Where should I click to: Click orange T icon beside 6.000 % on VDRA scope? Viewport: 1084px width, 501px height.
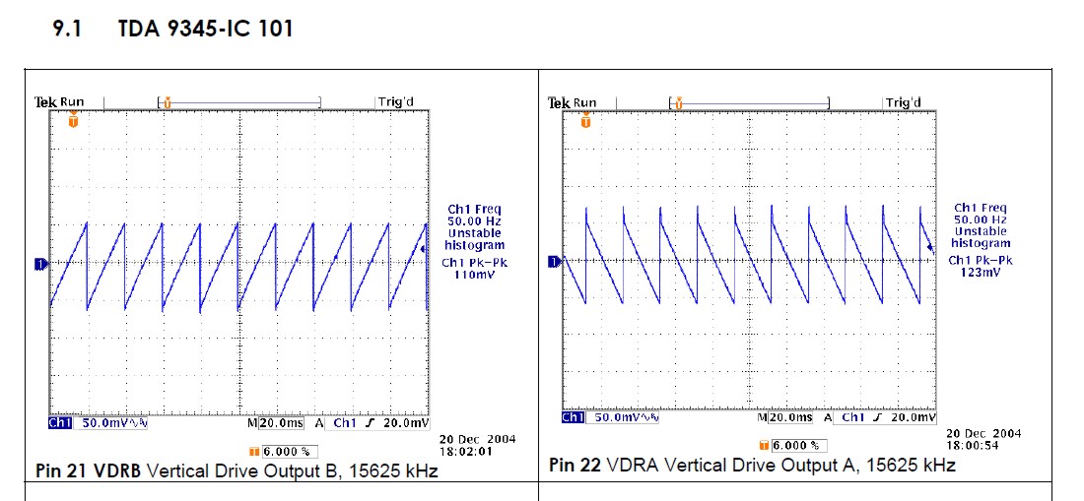coord(766,445)
